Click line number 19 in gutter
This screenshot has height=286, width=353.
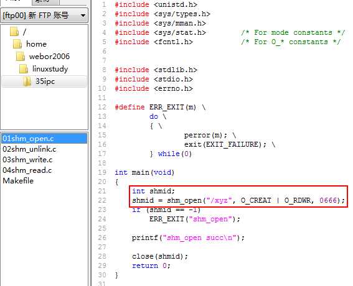tap(102, 172)
